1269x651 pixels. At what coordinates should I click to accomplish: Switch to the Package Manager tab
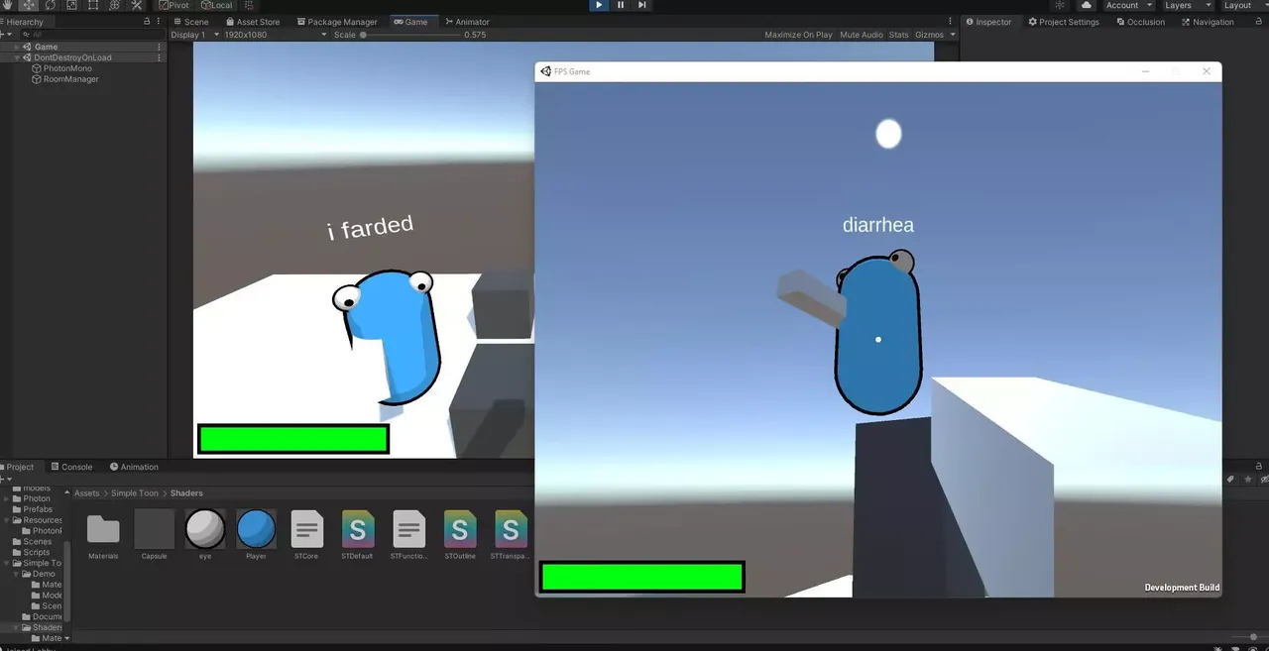click(337, 22)
